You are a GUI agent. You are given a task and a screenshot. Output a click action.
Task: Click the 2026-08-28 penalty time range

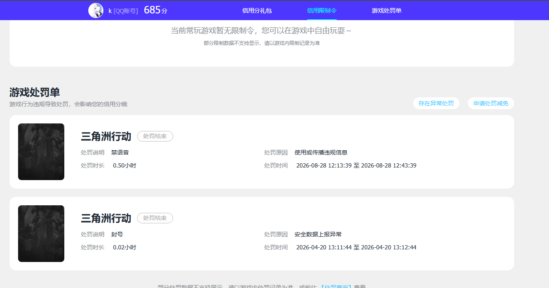(x=356, y=165)
